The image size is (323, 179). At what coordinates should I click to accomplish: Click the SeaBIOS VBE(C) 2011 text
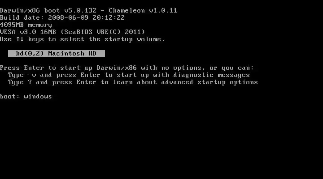[103, 32]
